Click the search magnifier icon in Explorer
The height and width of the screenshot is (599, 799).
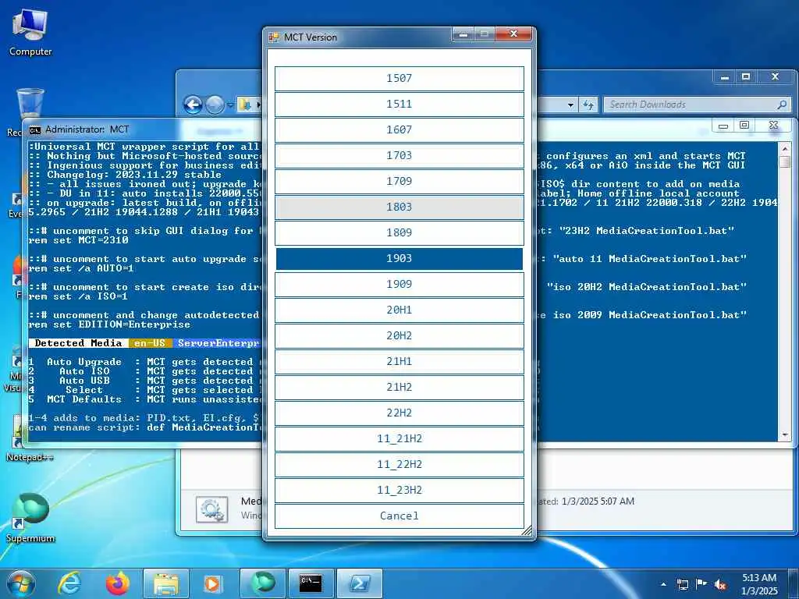782,105
